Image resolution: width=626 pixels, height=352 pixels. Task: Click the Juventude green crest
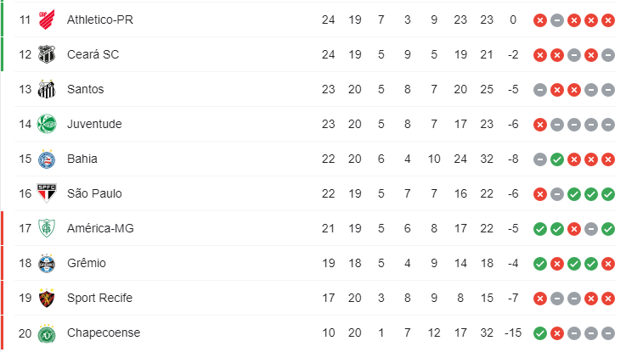click(47, 124)
